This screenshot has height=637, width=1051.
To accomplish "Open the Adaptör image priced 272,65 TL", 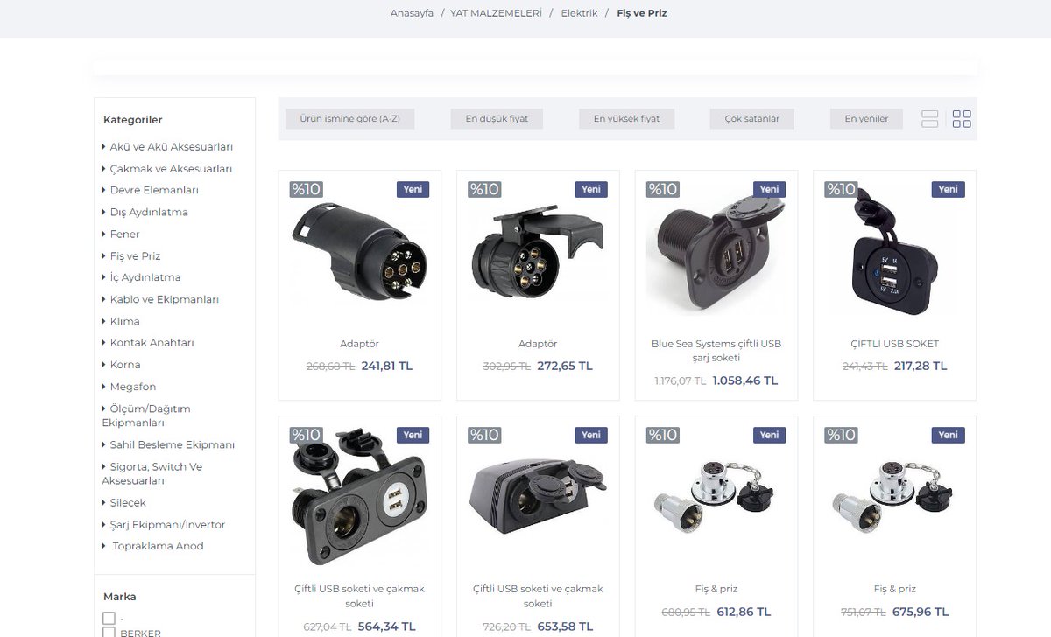I will coord(538,251).
